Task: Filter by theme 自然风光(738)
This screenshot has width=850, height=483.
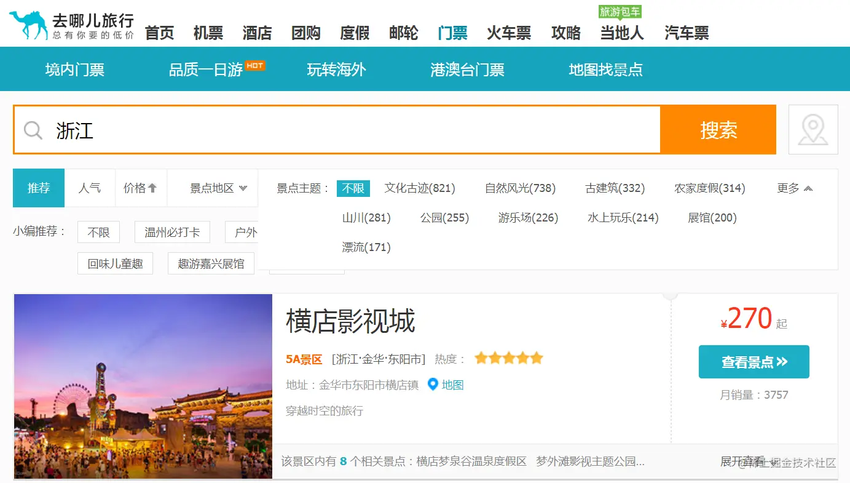Action: pyautogui.click(x=520, y=188)
